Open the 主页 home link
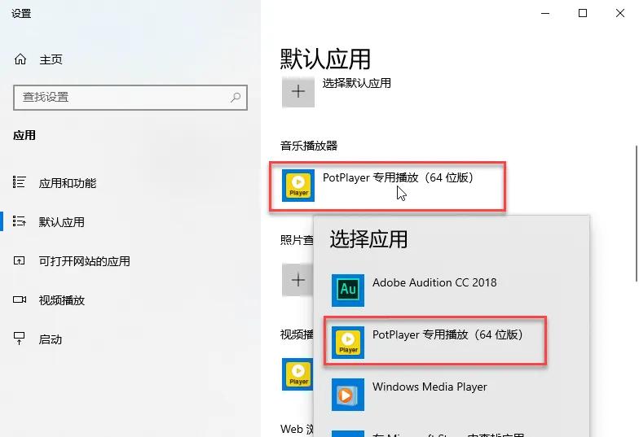Image resolution: width=639 pixels, height=437 pixels. pyautogui.click(x=51, y=60)
